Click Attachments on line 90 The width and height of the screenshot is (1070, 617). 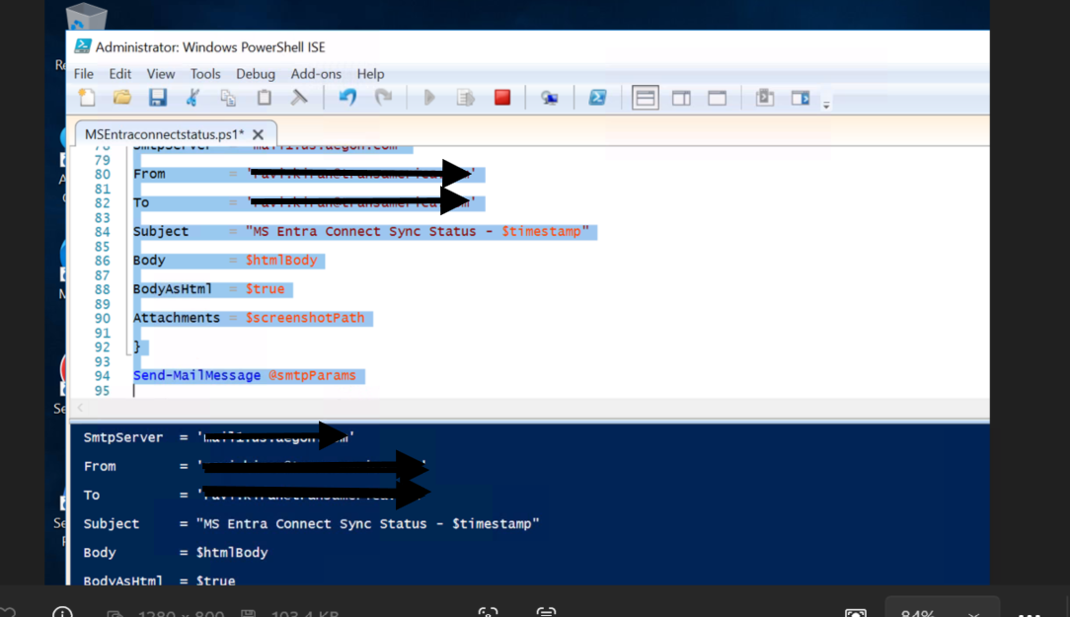click(x=176, y=318)
